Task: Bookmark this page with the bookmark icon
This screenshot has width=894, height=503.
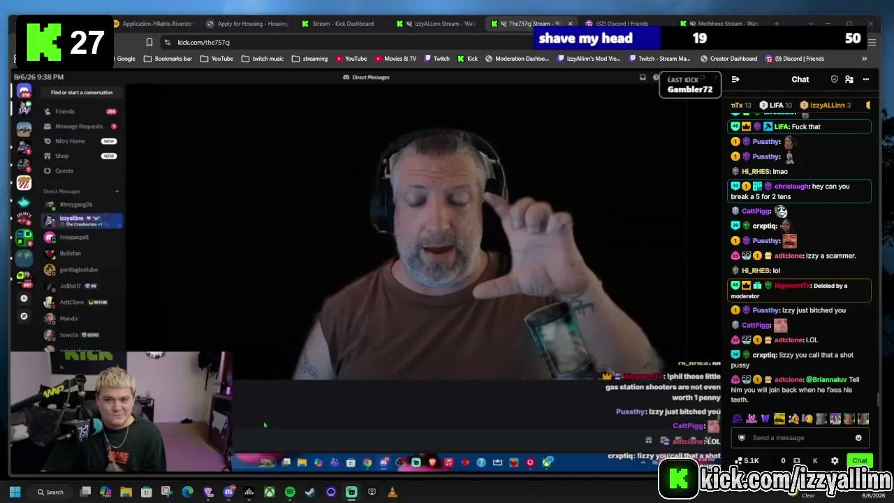Action: pos(149,42)
